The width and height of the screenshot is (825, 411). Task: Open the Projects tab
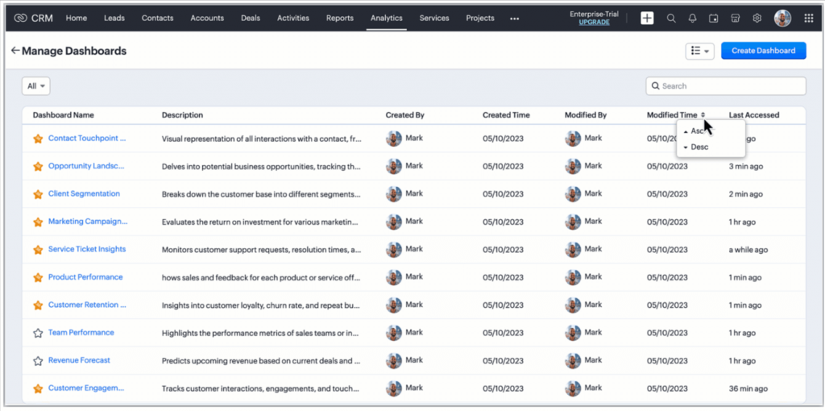[480, 18]
